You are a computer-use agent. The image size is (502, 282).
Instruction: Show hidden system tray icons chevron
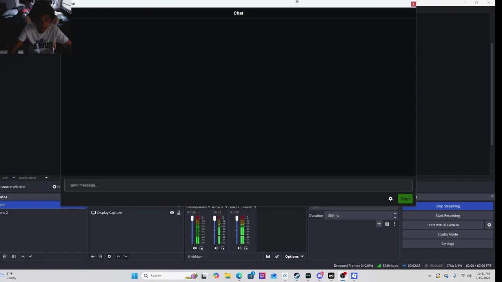pos(429,276)
